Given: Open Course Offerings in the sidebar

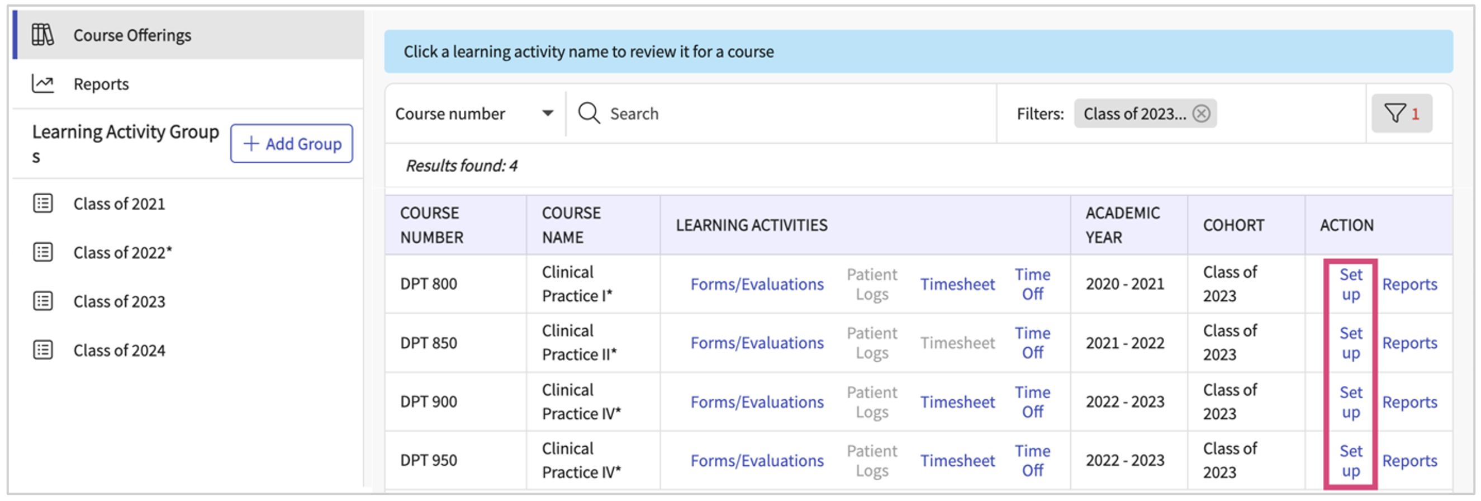Looking at the screenshot, I should pyautogui.click(x=132, y=35).
